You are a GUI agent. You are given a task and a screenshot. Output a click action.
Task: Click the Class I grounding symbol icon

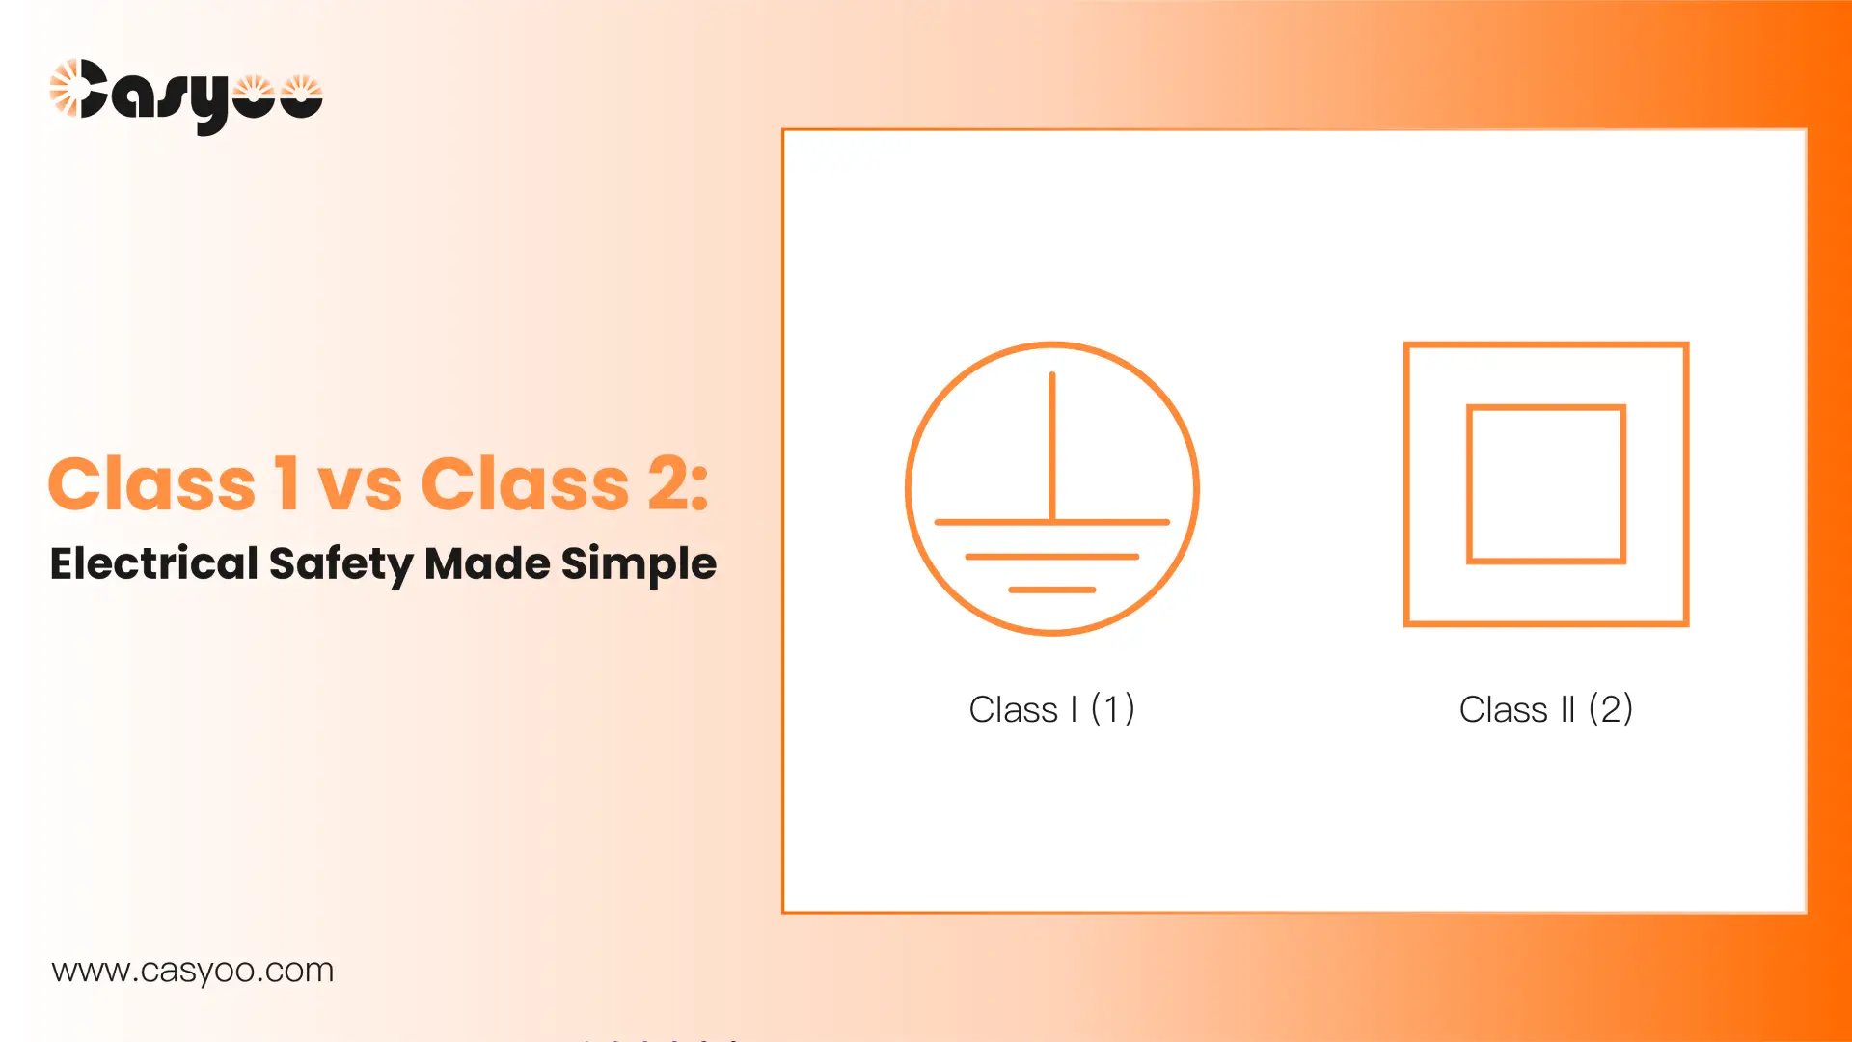1049,487
